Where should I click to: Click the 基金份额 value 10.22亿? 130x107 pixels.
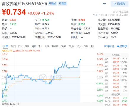115,29
